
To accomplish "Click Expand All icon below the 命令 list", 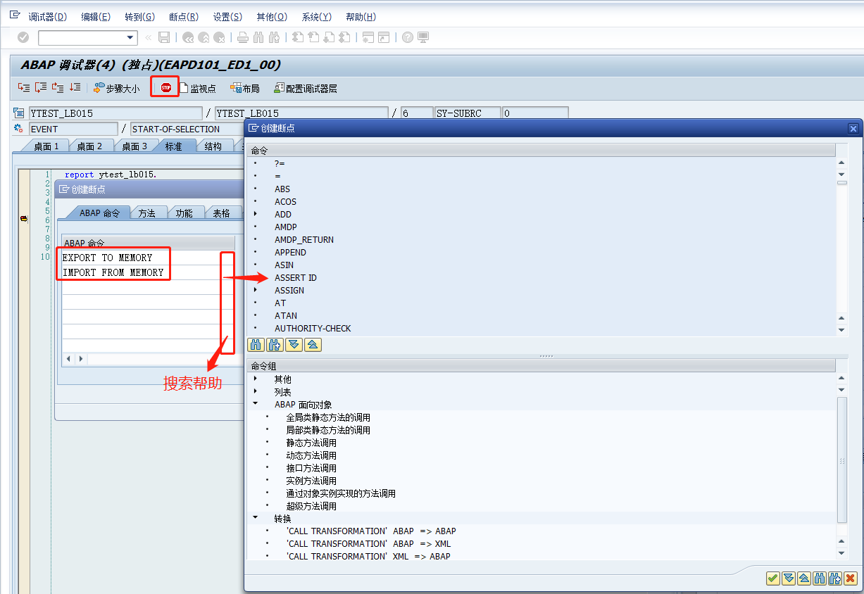I will tap(294, 345).
